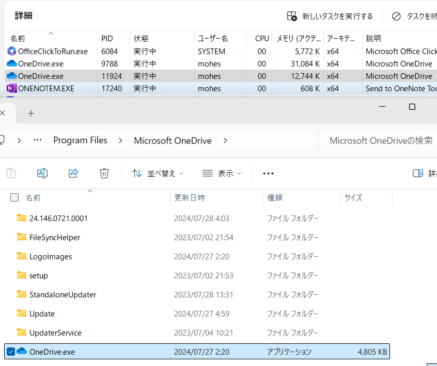Click the Delete trash icon in Explorer
Screen dimensions: 437x366
click(x=104, y=173)
